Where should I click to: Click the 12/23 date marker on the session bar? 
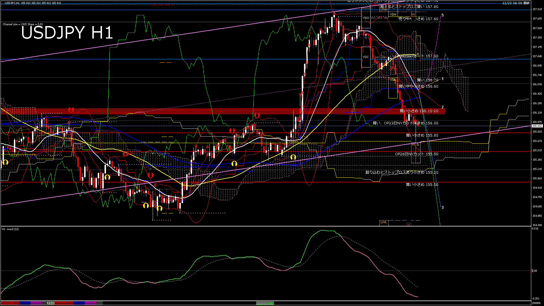click(x=51, y=303)
